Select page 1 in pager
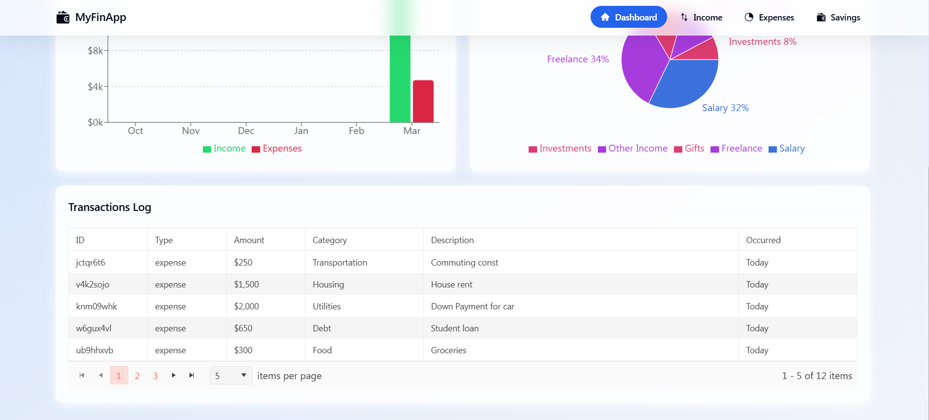Image resolution: width=929 pixels, height=420 pixels. click(x=119, y=375)
